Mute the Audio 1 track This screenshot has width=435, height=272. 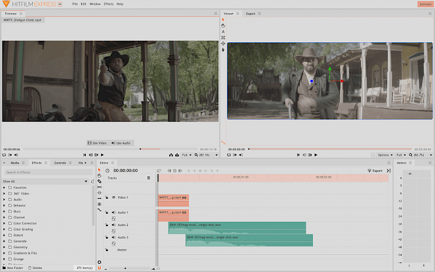pyautogui.click(x=113, y=212)
